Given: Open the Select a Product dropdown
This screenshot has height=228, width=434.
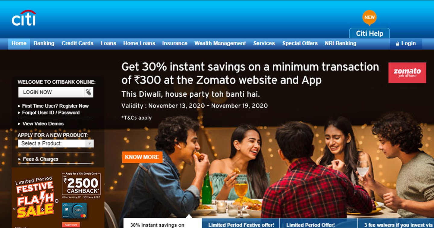Looking at the screenshot, I should pyautogui.click(x=56, y=144).
